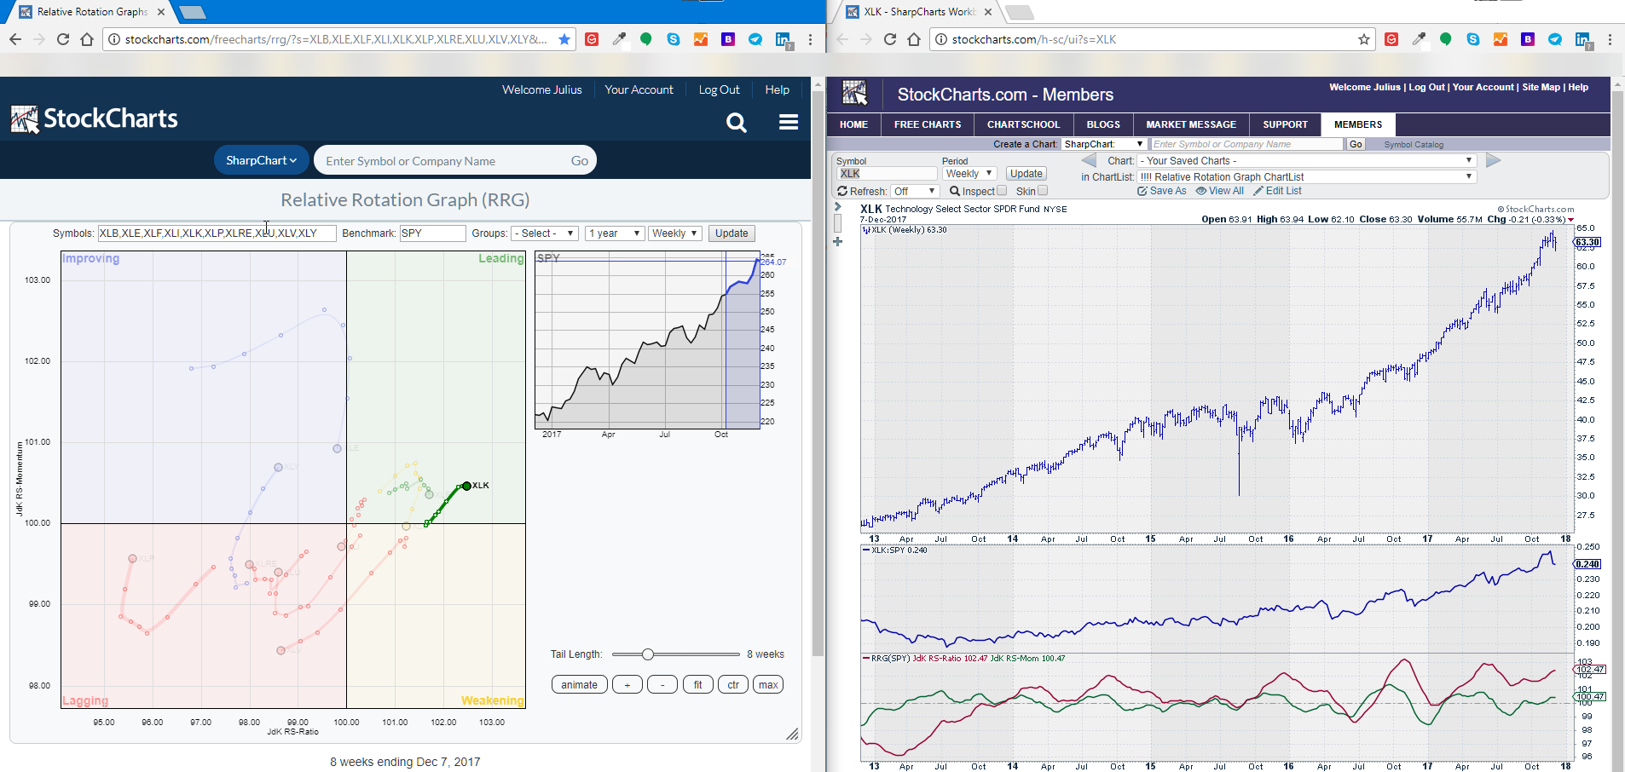
Task: Reload the right browser XLK page
Action: pos(889,39)
